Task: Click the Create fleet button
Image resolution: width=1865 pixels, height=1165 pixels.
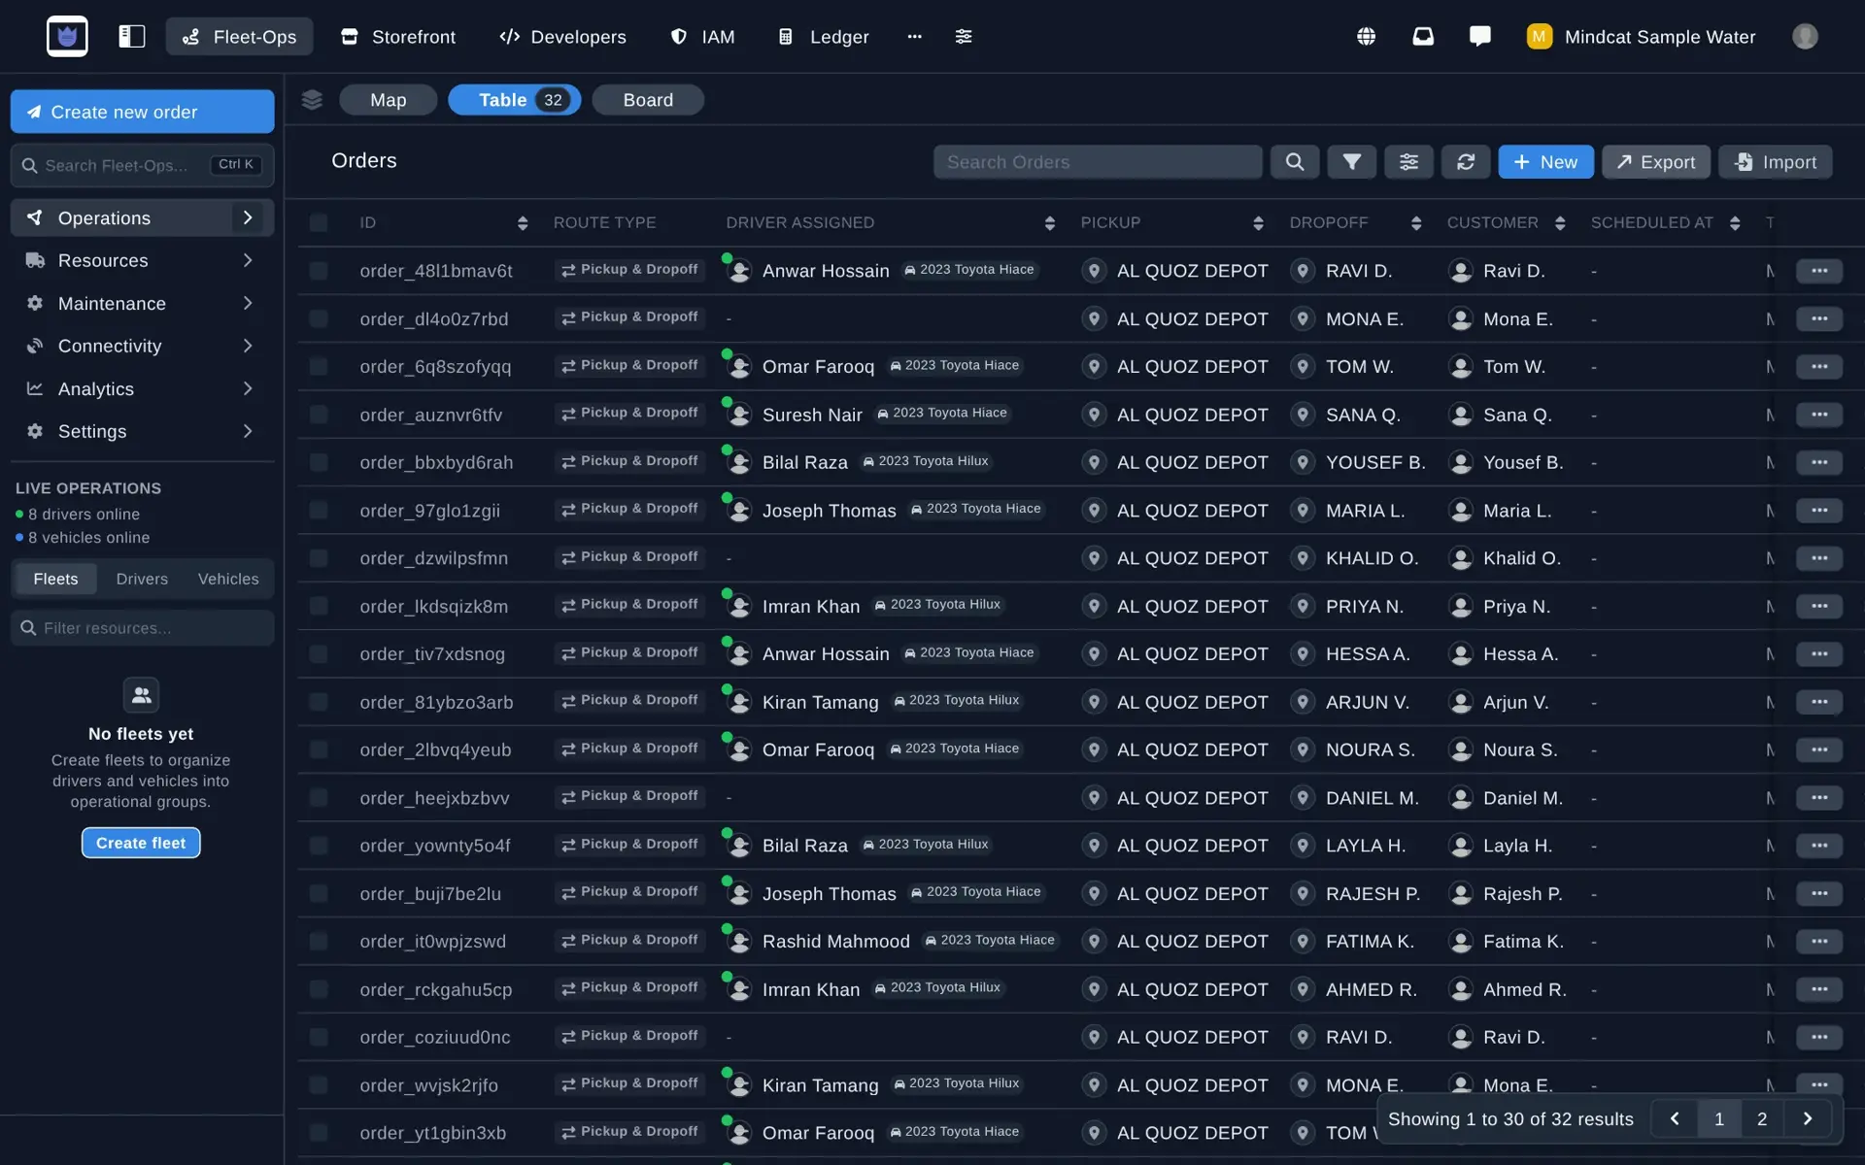Action: tap(141, 843)
